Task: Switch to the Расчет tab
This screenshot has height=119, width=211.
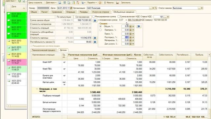Action: (45, 12)
